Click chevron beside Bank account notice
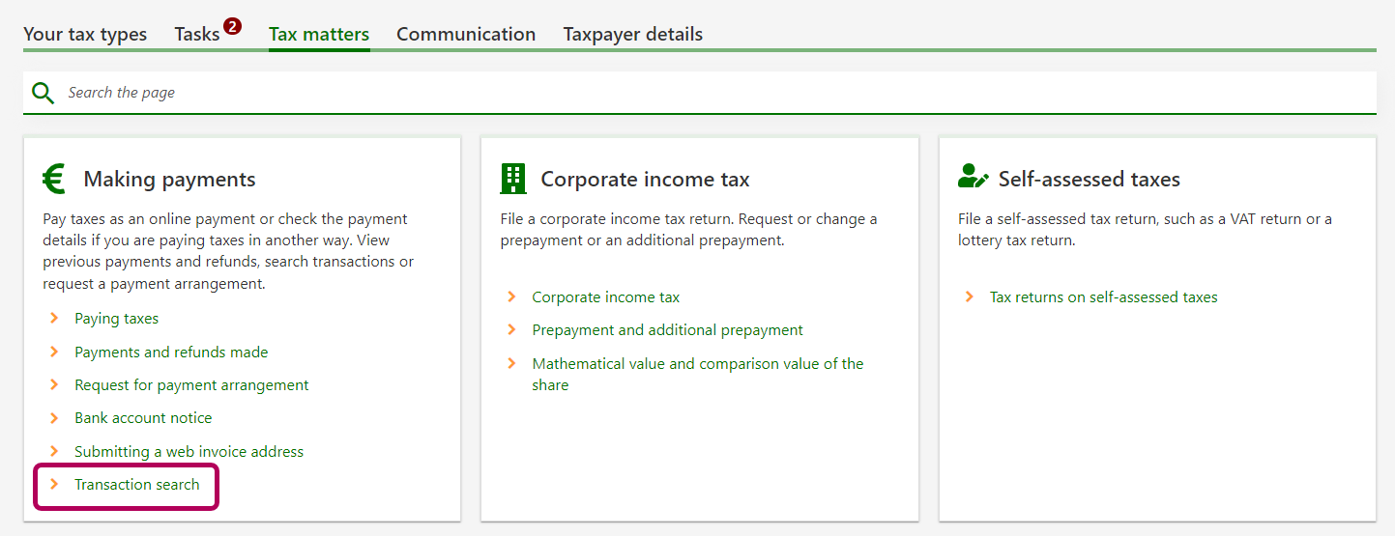The height and width of the screenshot is (536, 1395). (54, 417)
